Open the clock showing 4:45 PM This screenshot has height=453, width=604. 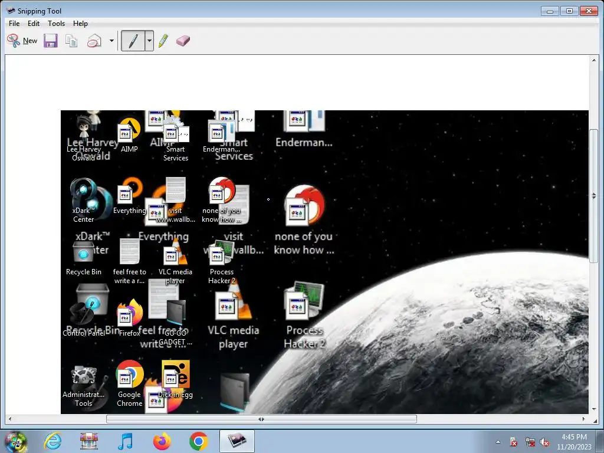(574, 442)
